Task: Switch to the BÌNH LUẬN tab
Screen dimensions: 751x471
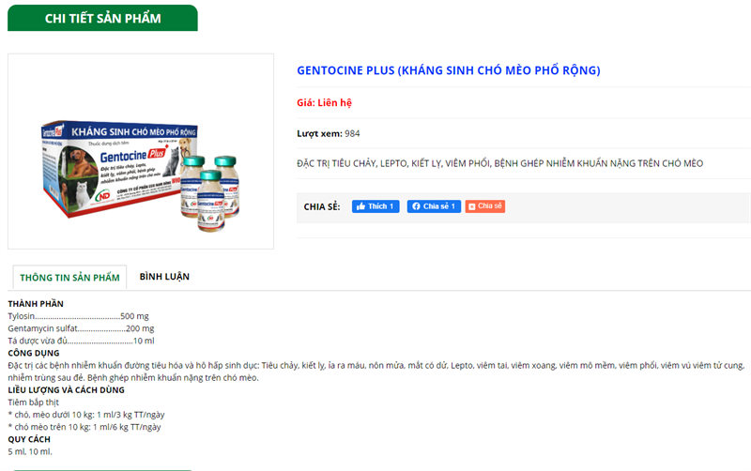Action: pyautogui.click(x=164, y=277)
